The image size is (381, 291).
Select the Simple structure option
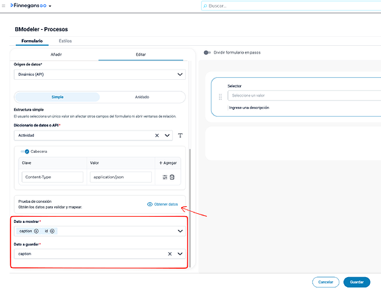pyautogui.click(x=58, y=97)
